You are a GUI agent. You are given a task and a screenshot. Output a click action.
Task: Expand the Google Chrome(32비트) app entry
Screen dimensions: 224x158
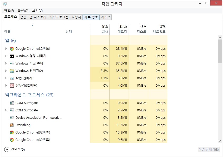pyautogui.click(x=6, y=49)
